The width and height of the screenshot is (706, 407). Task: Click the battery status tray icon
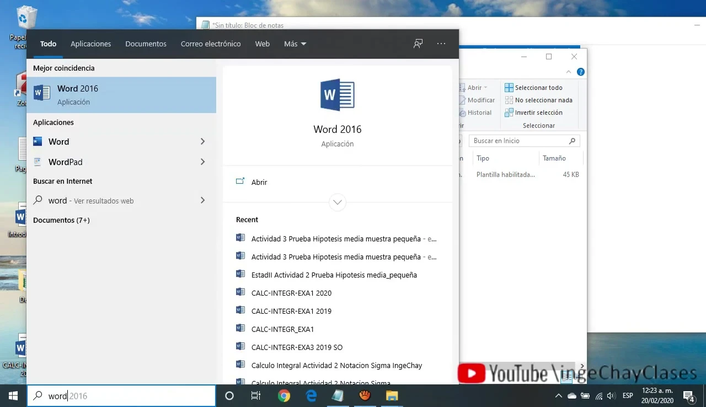585,396
